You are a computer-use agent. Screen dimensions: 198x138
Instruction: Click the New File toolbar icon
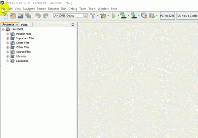pos(5,16)
